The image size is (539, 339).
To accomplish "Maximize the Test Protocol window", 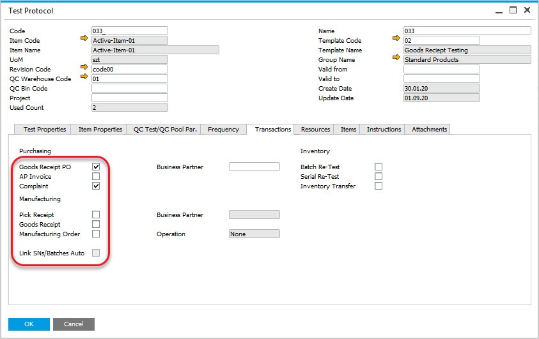I will coord(512,10).
